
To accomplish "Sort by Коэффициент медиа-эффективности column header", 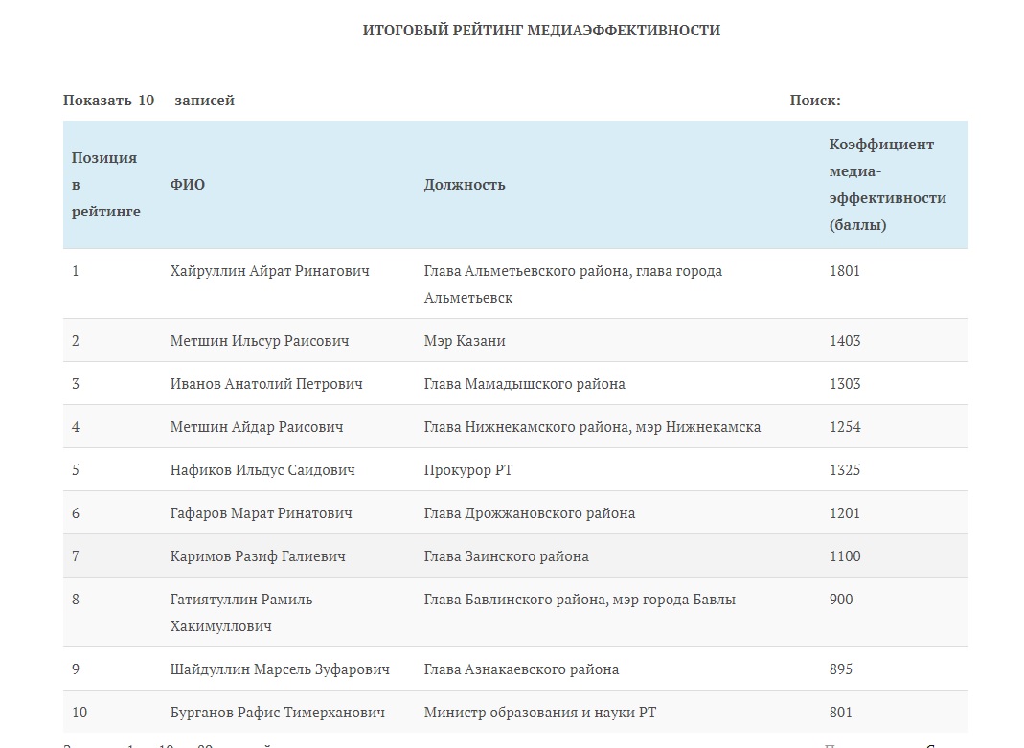I will [887, 185].
